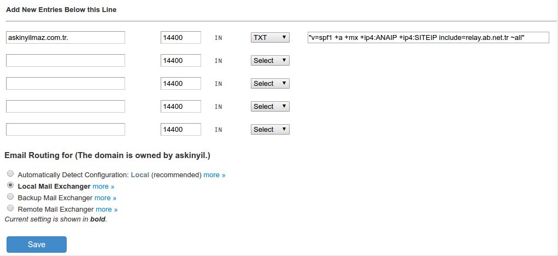This screenshot has height=256, width=558.
Task: Focus the third row TTL 14400 field
Action: click(181, 84)
